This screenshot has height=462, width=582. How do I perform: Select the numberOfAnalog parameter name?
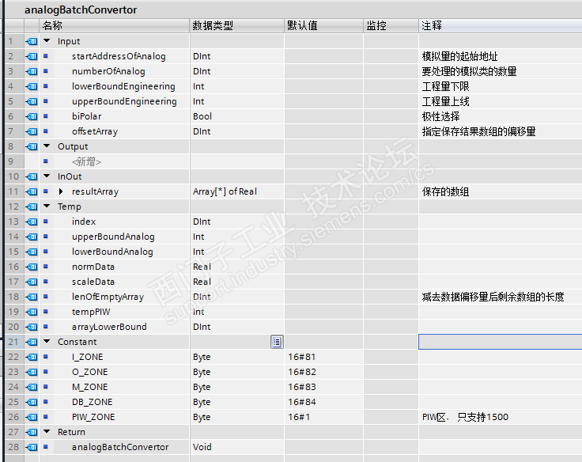[x=108, y=71]
